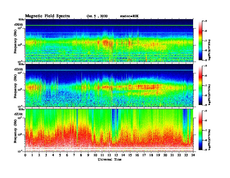
Task: Click the "32Hz" label above dH/dt panel
Action: tap(21, 19)
